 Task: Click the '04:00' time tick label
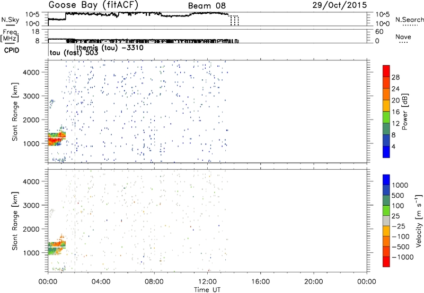(101, 281)
